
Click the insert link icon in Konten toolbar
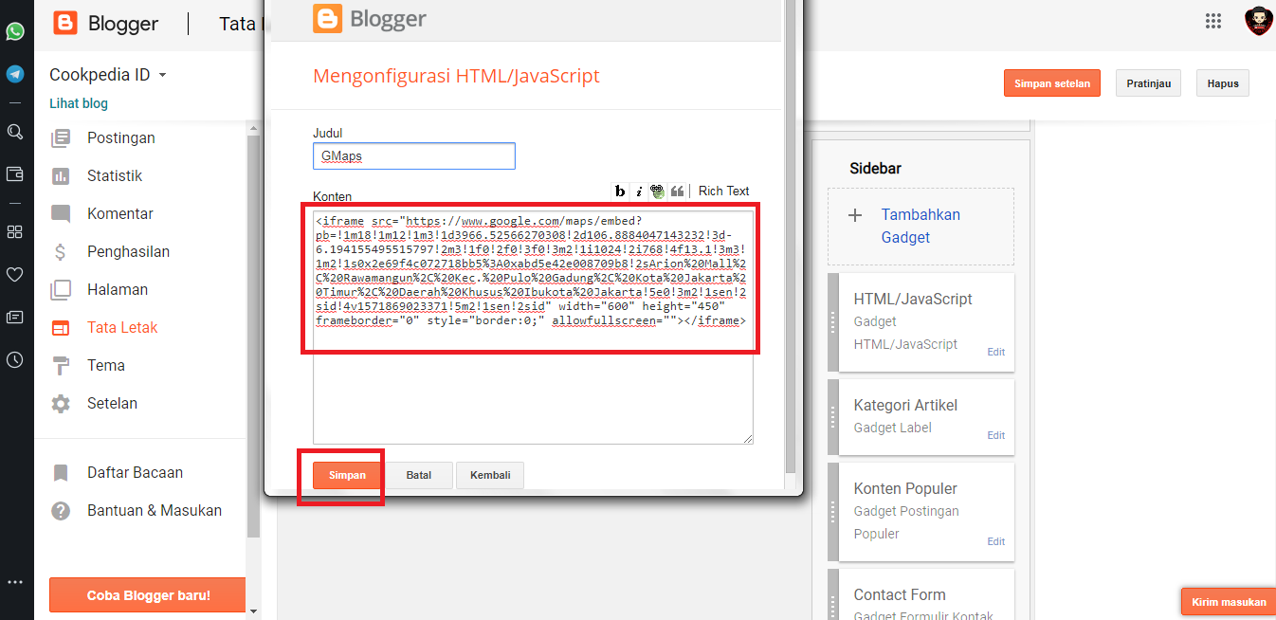click(657, 191)
